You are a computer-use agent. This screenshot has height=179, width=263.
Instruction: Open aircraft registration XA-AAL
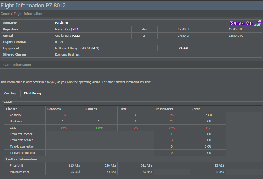184,48
